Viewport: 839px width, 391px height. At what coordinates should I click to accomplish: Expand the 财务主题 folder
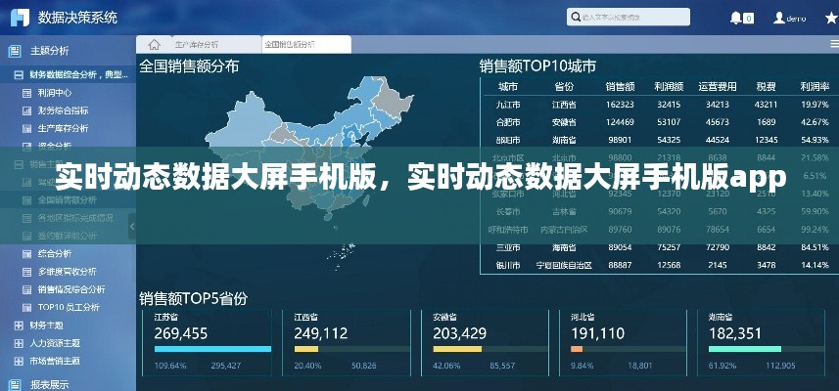point(18,325)
